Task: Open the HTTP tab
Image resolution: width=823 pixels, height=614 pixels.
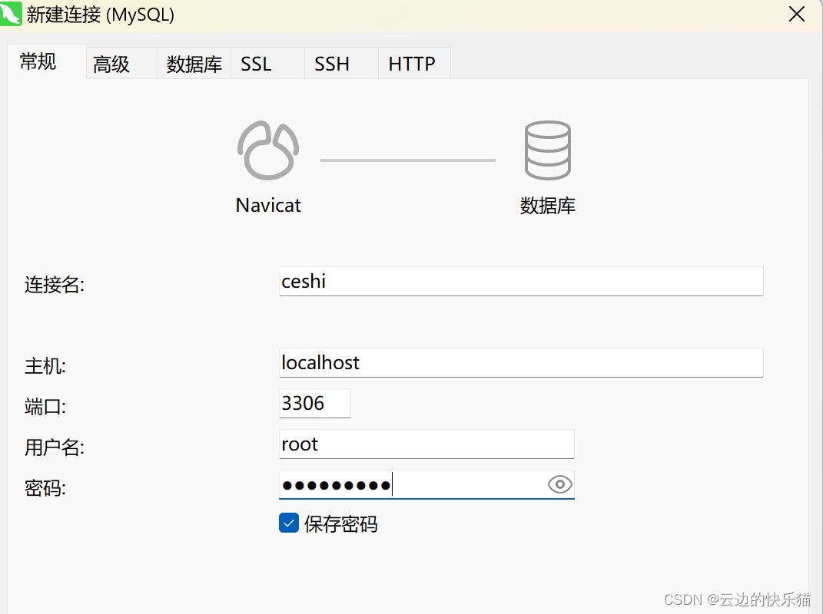Action: pyautogui.click(x=414, y=64)
